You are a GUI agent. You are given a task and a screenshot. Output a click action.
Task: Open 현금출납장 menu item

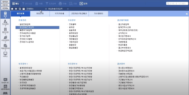click(x=74, y=36)
